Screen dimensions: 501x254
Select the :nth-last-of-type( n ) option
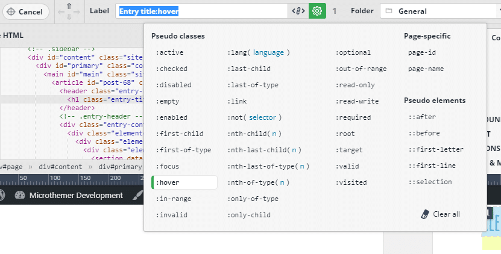click(x=268, y=167)
